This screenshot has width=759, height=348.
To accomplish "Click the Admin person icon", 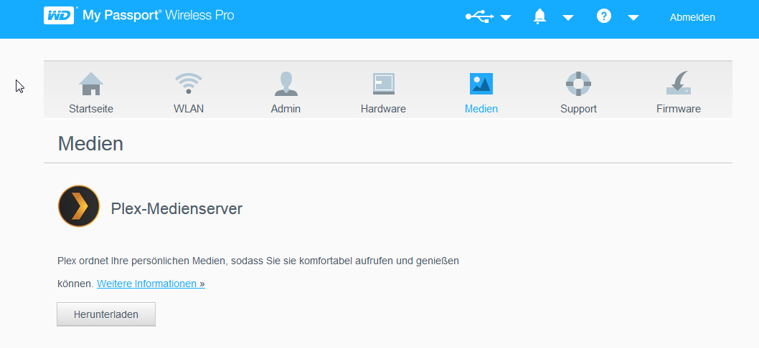I will [286, 84].
